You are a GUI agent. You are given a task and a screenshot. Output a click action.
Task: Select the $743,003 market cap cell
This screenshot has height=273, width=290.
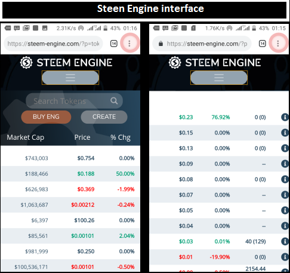[36, 158]
